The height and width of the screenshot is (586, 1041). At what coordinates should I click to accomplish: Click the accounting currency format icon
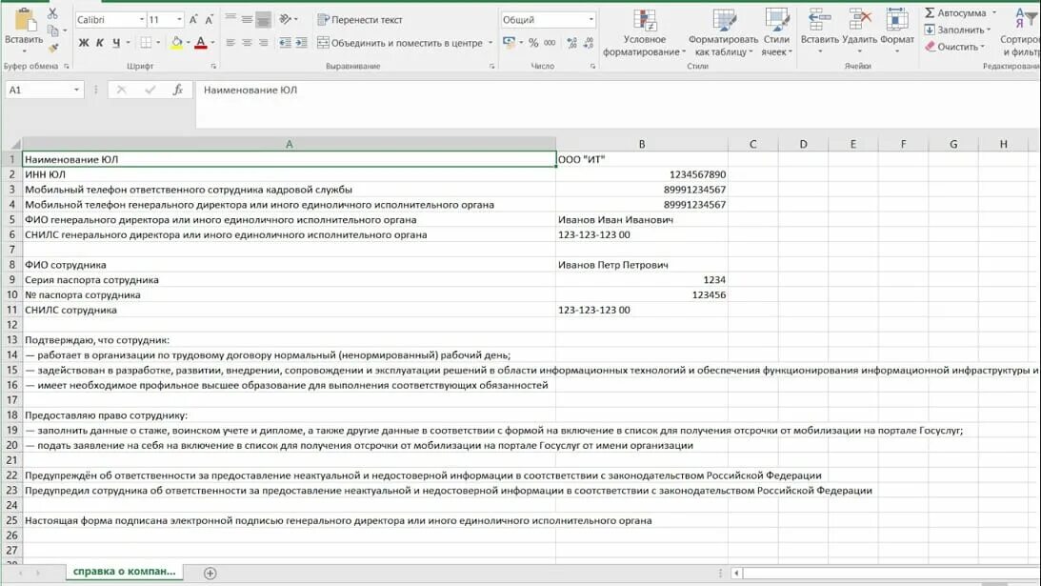[x=510, y=43]
